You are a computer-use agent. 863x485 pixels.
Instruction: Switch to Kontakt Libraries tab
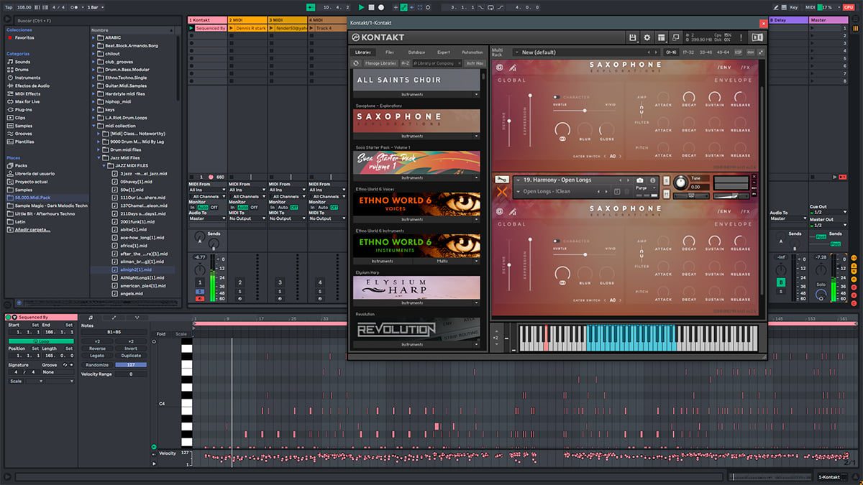click(x=363, y=52)
